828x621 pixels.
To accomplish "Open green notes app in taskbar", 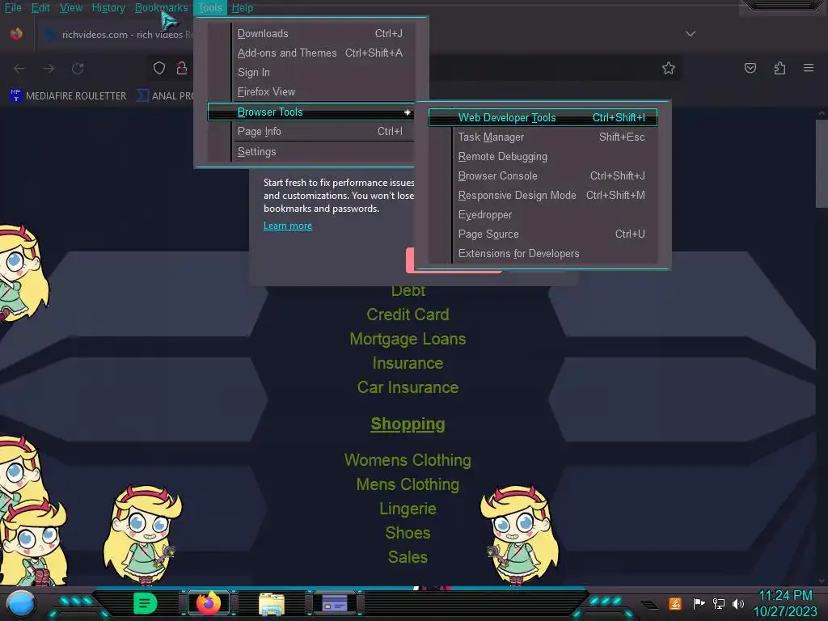I will (146, 603).
